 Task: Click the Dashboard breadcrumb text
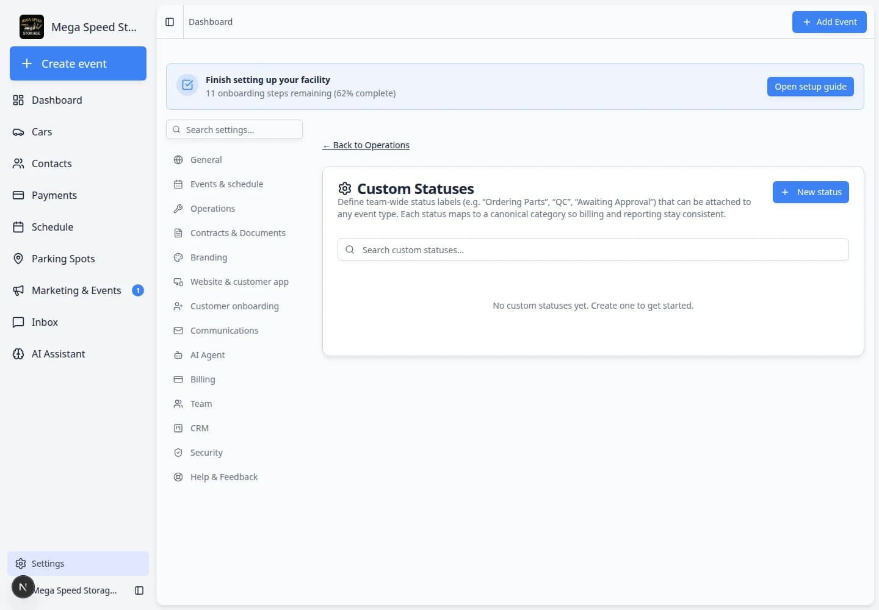(x=211, y=22)
